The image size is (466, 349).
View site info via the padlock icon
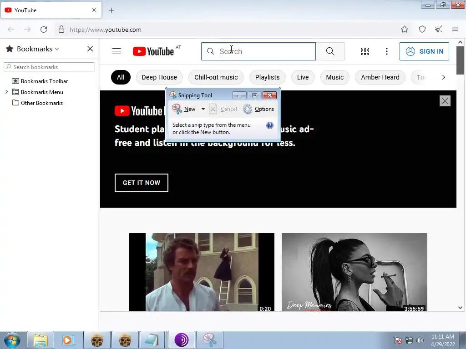(61, 30)
